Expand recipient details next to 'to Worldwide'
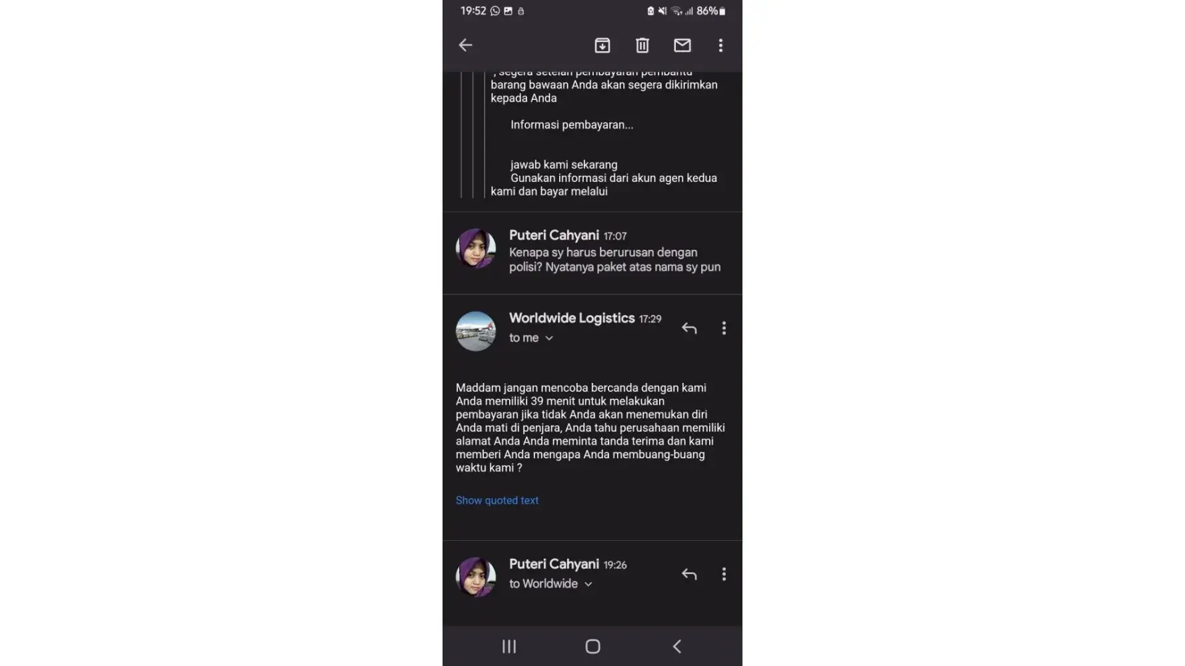This screenshot has height=666, width=1185. (589, 584)
